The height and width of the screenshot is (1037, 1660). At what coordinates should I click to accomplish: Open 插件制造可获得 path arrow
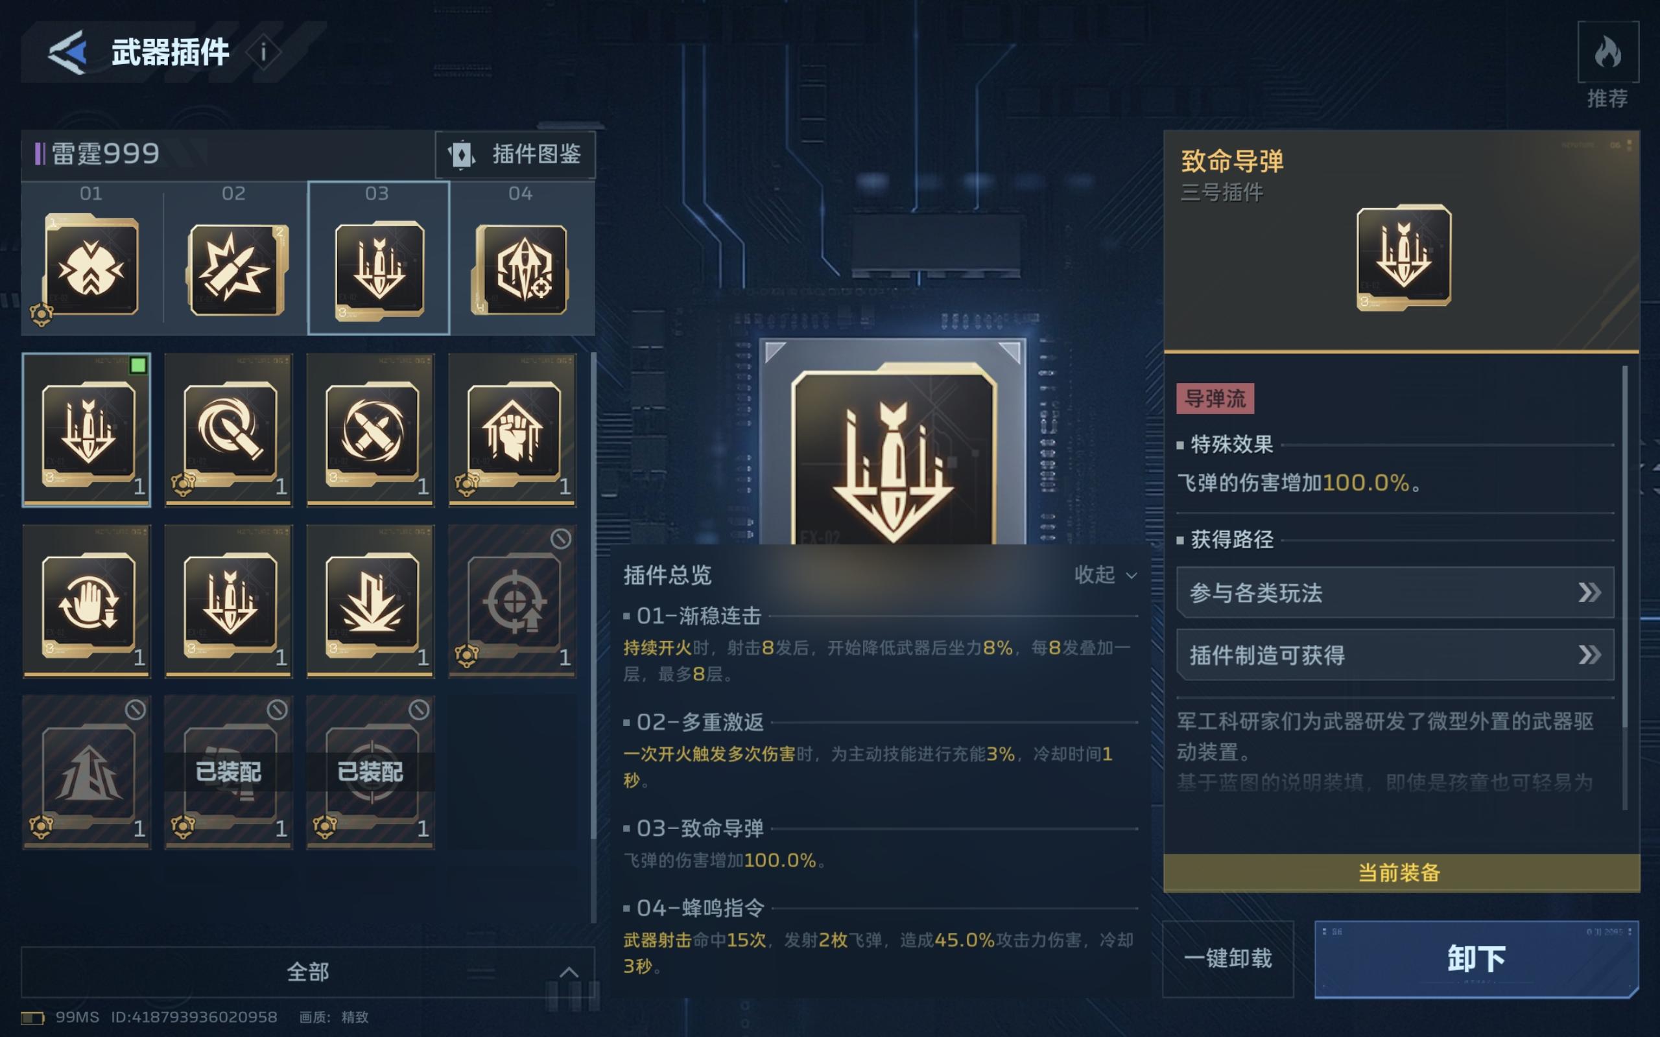tap(1395, 655)
